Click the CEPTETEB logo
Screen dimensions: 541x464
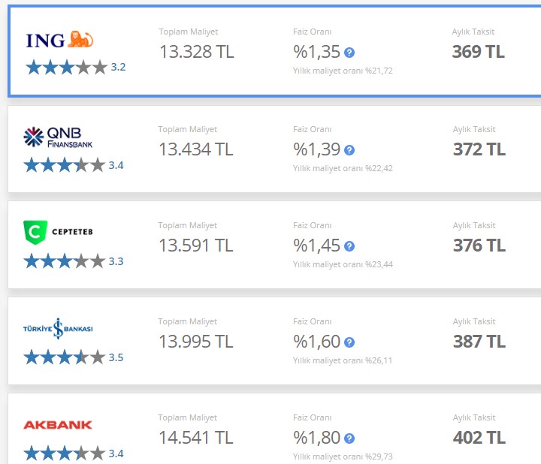[58, 232]
